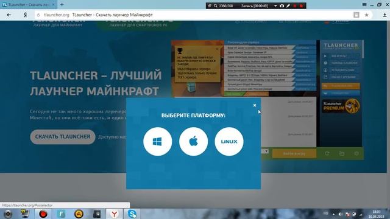Choose the Windows platform icon
This screenshot has width=390, height=219.
point(157,142)
